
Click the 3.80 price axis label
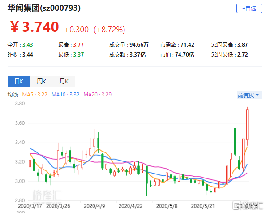20,104
